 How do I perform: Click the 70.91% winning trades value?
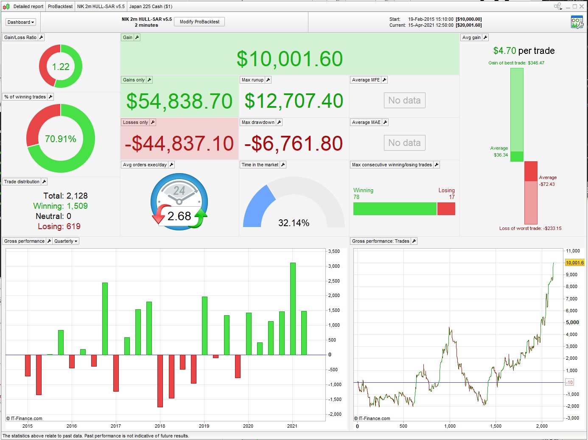[61, 139]
